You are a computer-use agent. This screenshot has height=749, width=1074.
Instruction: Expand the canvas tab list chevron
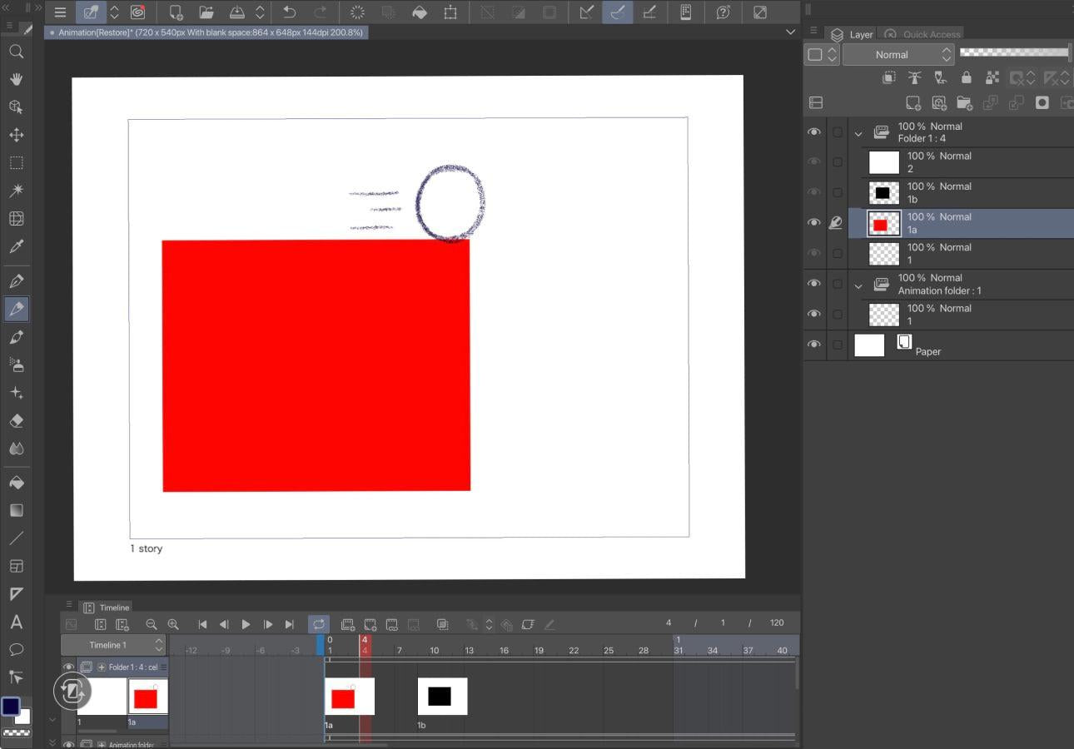[x=790, y=32]
